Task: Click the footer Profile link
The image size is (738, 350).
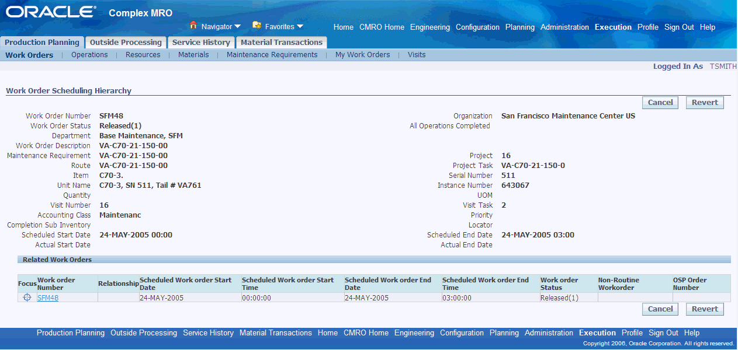Action: 632,333
